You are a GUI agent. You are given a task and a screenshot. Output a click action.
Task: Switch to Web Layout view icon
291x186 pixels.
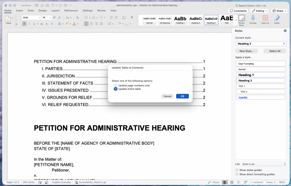coord(232,182)
